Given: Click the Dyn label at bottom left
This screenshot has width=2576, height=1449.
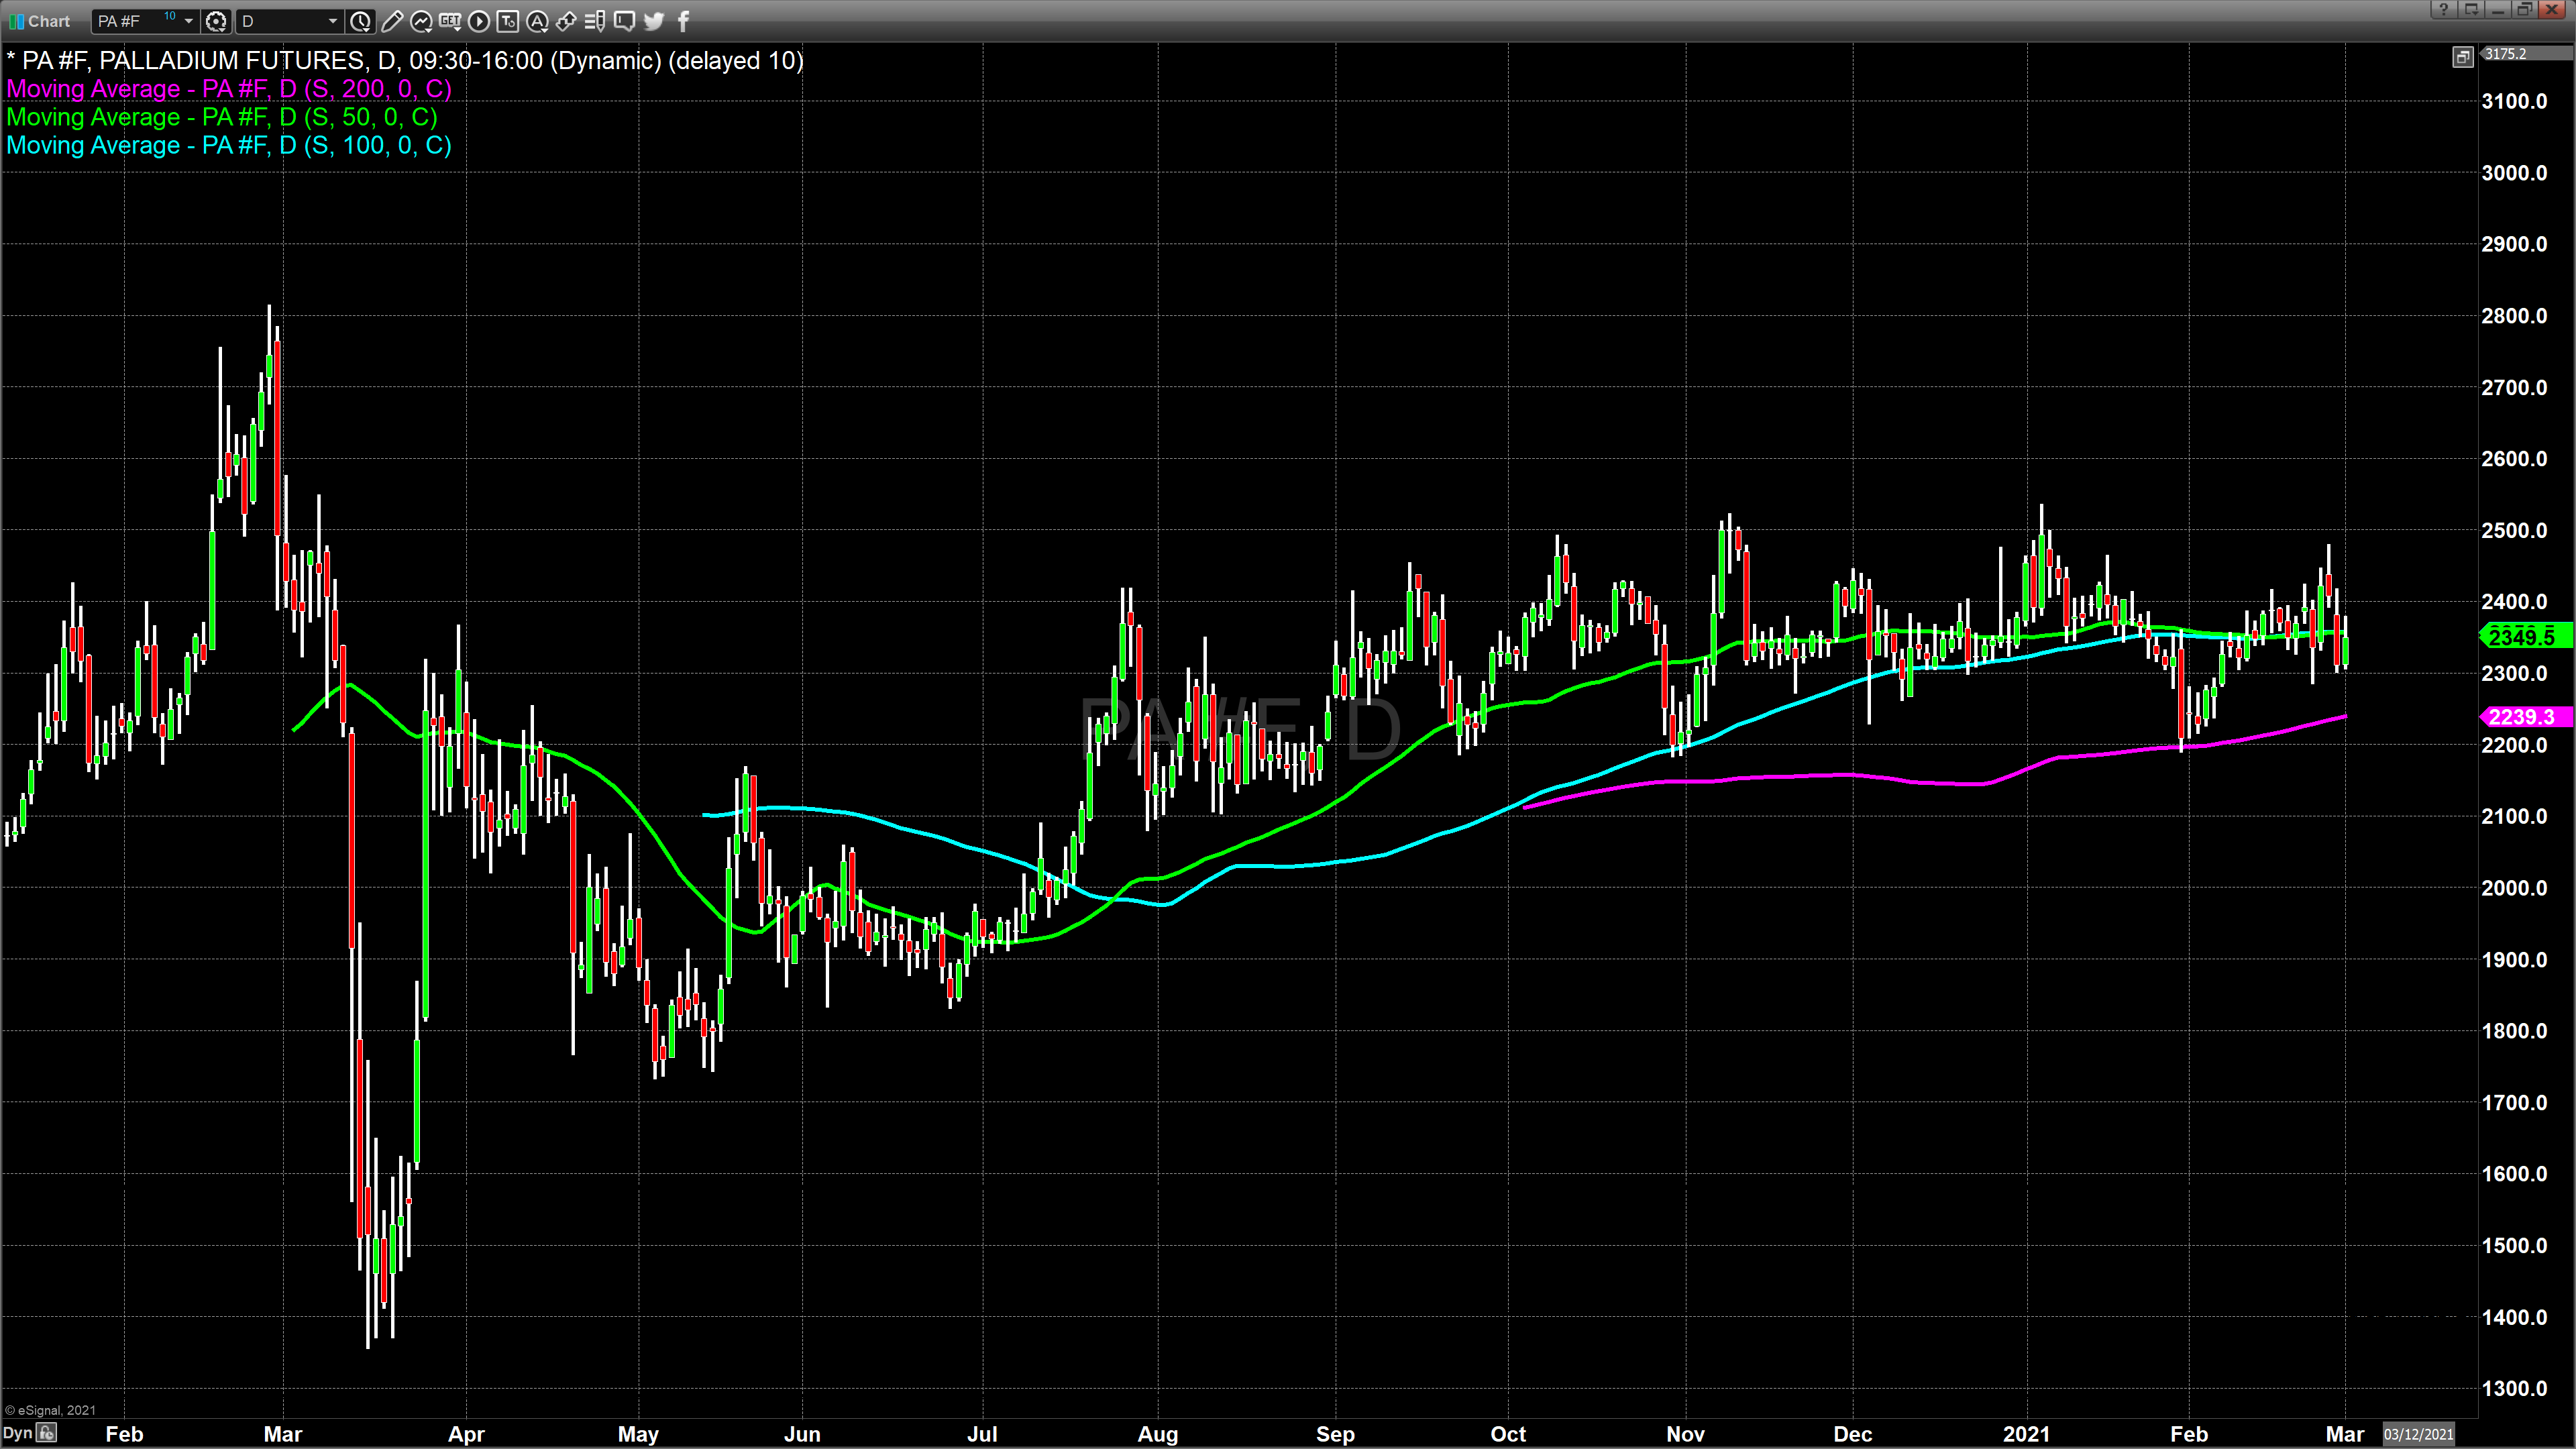Looking at the screenshot, I should (x=17, y=1433).
